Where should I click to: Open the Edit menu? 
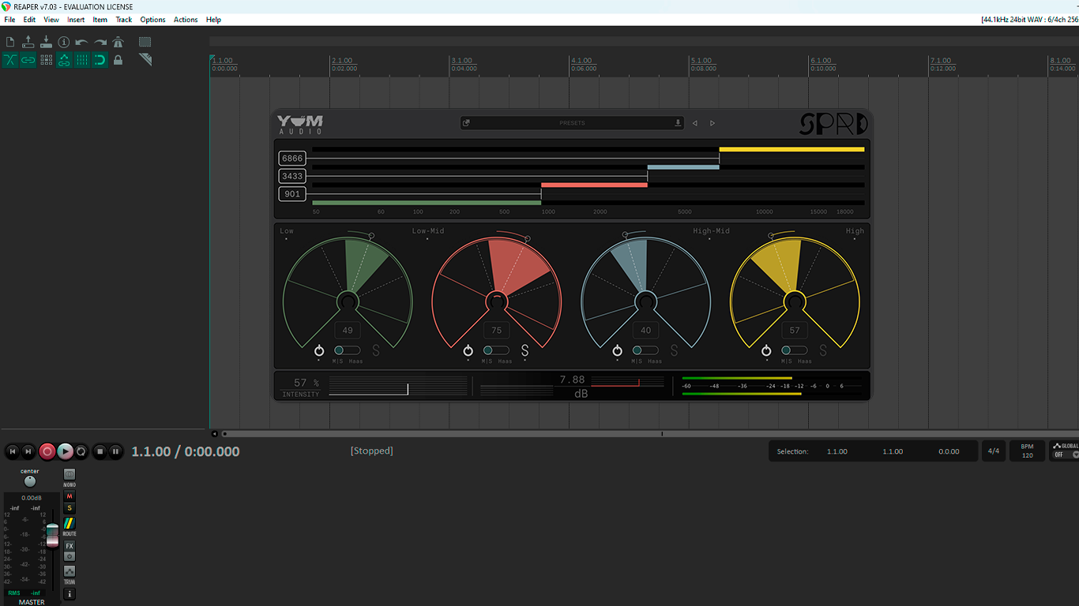click(29, 20)
